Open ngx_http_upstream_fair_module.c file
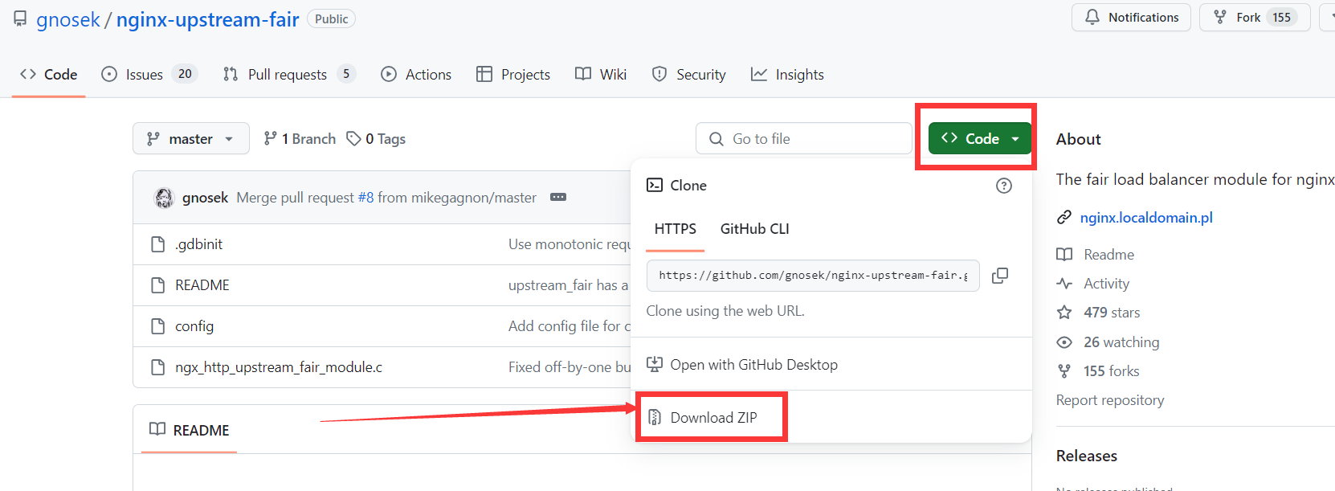 (x=279, y=367)
